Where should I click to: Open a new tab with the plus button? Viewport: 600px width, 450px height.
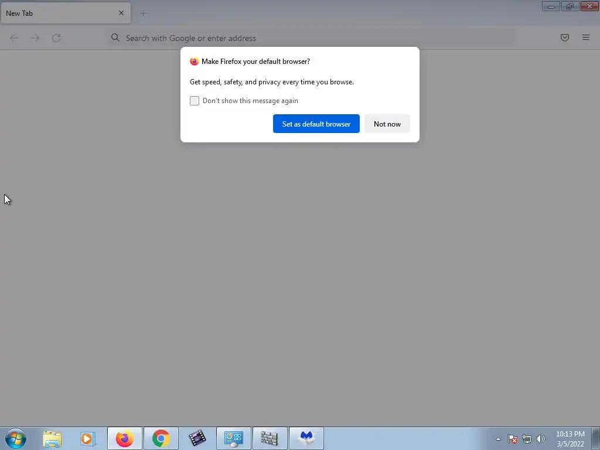point(143,13)
